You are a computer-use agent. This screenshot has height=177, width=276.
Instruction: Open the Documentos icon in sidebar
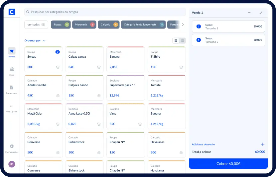12,88
